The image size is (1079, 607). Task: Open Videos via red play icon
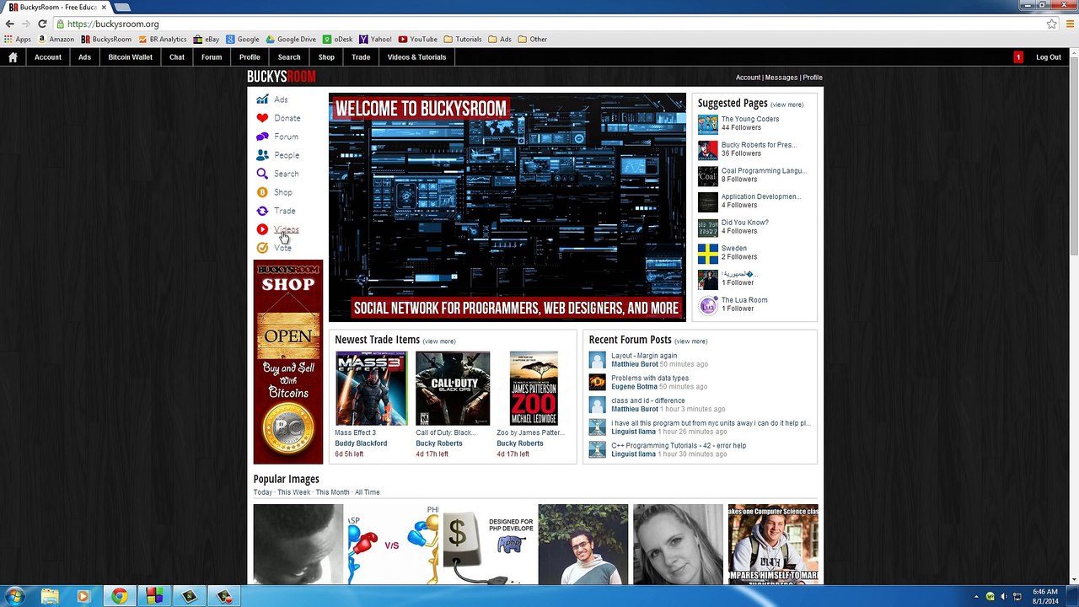262,229
